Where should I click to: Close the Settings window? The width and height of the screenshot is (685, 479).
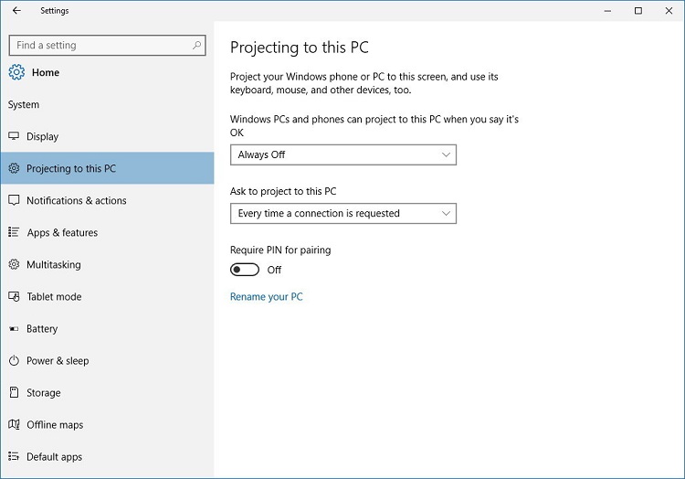(x=669, y=10)
